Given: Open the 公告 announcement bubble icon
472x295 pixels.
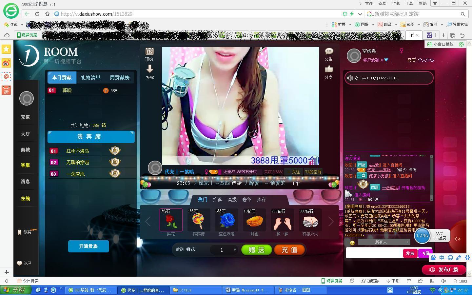Looking at the screenshot, I should [x=329, y=51].
